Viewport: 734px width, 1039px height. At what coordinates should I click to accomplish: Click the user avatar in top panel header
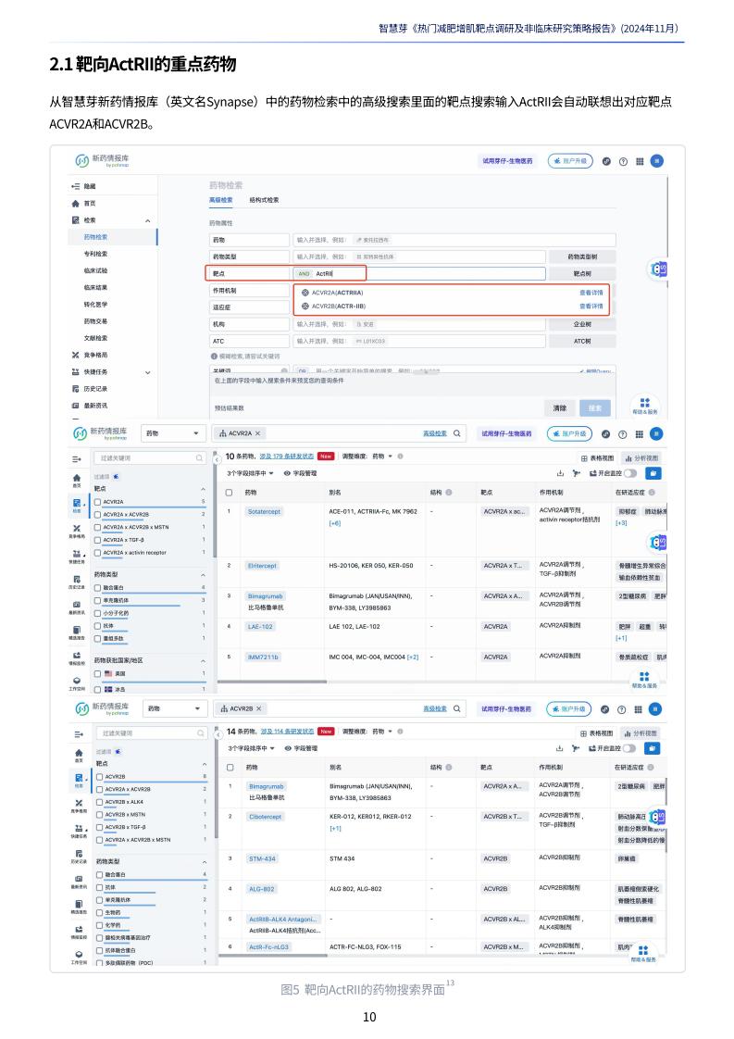coord(656,161)
